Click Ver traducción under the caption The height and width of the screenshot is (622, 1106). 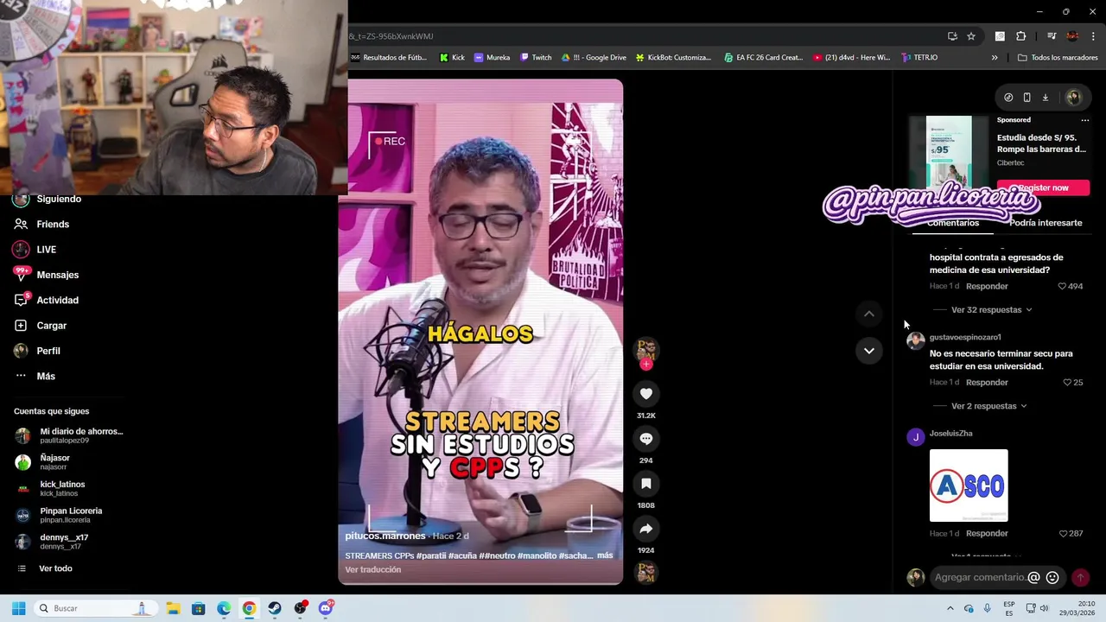(x=373, y=569)
